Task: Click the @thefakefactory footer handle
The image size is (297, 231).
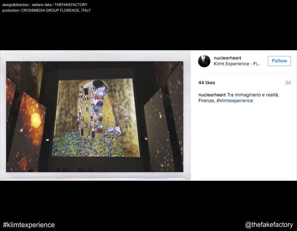Action: coord(269,225)
